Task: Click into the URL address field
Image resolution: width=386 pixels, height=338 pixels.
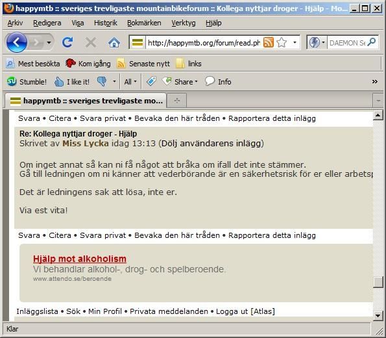Action: pyautogui.click(x=204, y=43)
